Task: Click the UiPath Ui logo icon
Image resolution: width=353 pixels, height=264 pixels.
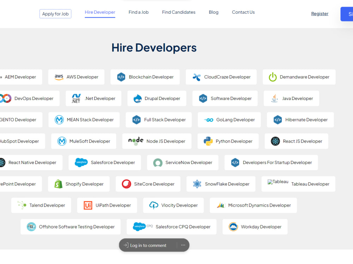Action: pyautogui.click(x=88, y=205)
